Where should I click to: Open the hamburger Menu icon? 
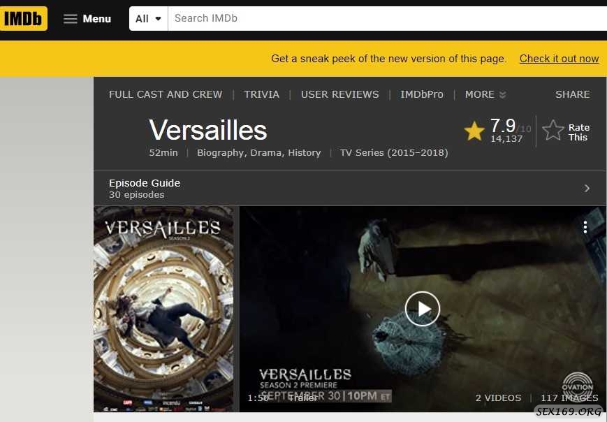70,19
